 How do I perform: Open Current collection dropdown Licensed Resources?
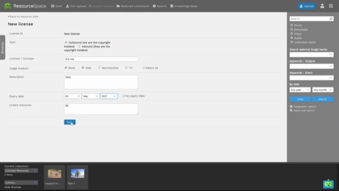pyautogui.click(x=21, y=171)
